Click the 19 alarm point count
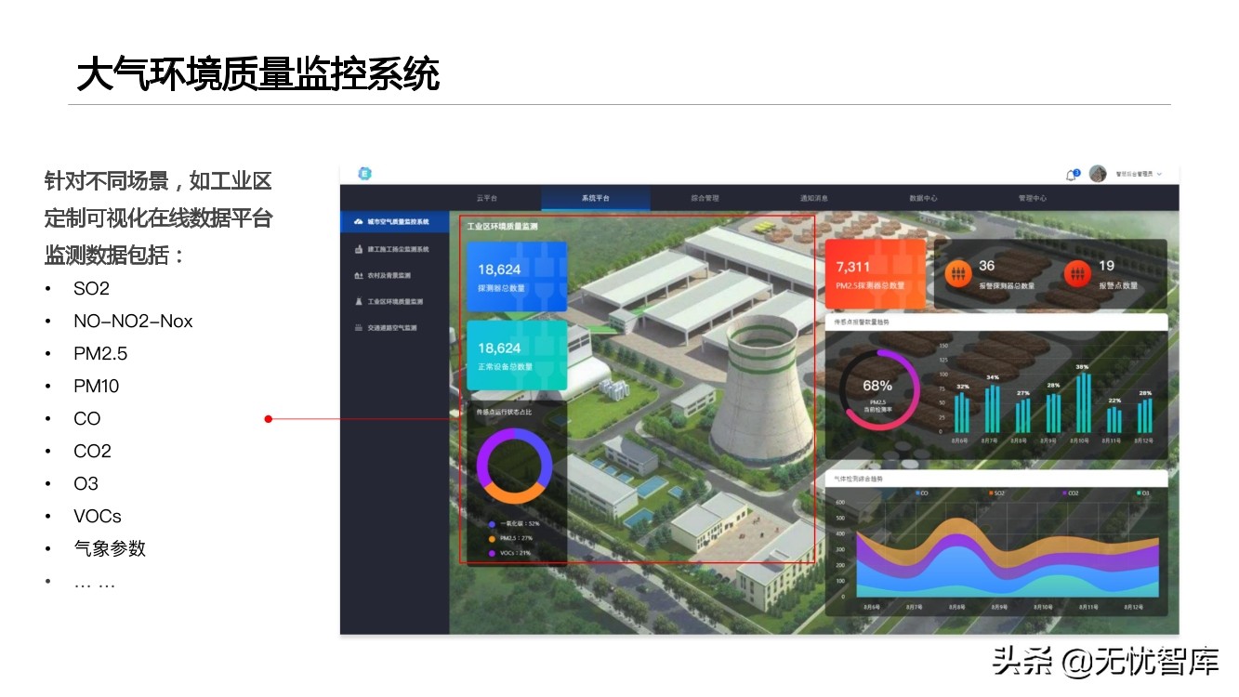Screen dimensions: 1239x697 pos(1106,266)
